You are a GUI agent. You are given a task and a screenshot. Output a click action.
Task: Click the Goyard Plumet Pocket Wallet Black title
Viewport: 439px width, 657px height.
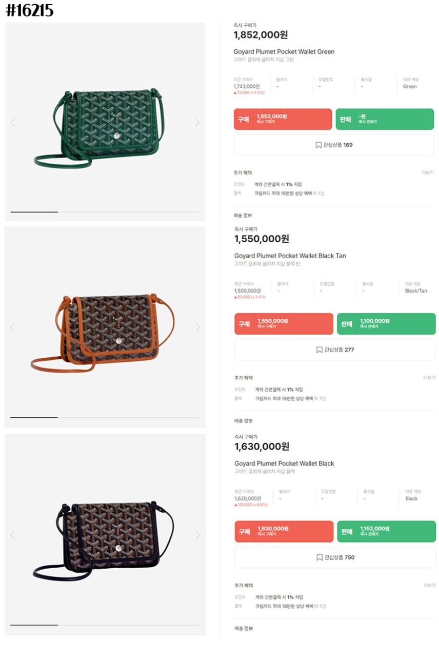284,463
